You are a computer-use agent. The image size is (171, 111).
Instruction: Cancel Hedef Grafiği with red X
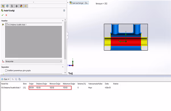(x=6, y=15)
